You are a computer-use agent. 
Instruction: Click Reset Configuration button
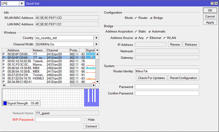pos(183,78)
